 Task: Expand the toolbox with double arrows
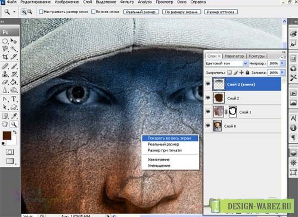coord(2,21)
